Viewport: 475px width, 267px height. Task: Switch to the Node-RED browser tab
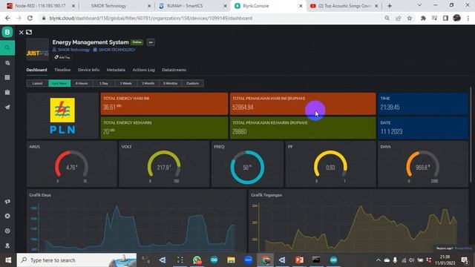pyautogui.click(x=41, y=6)
